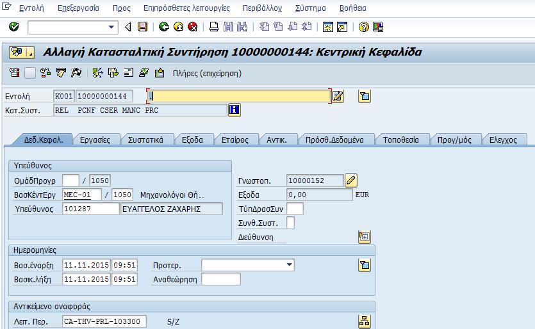Click the ΒασΚέντΕργ field MEC-01
535x329 pixels.
pyautogui.click(x=82, y=195)
